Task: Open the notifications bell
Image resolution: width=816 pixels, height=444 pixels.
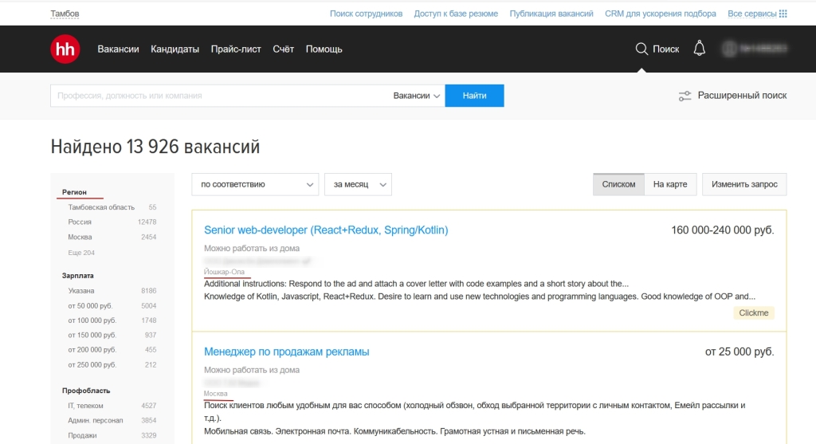Action: click(699, 49)
